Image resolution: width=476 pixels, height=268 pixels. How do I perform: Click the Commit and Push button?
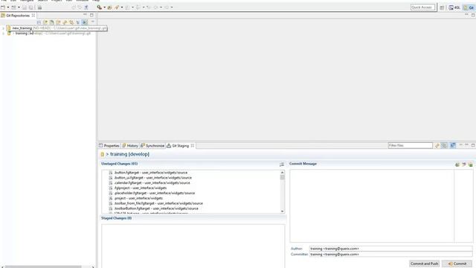click(x=424, y=264)
